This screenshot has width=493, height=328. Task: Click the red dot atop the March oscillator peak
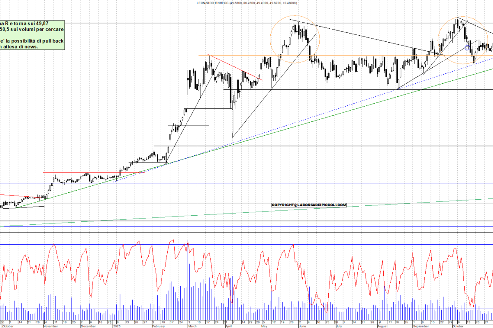point(188,244)
